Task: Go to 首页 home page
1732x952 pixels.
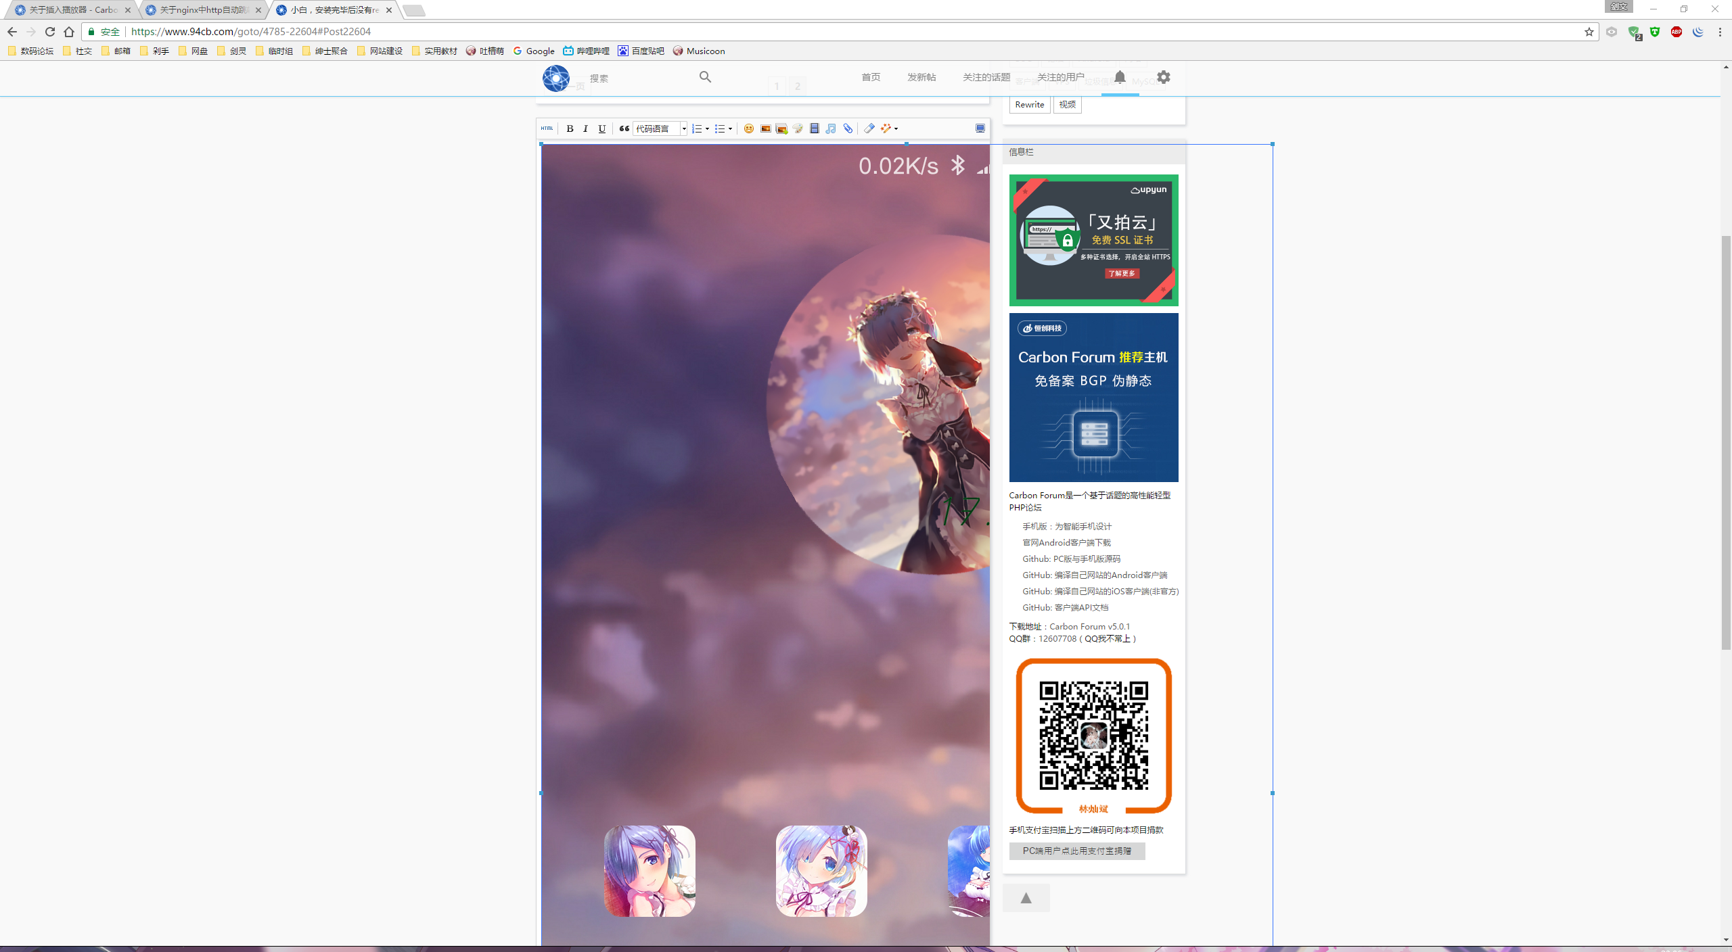Action: [871, 77]
